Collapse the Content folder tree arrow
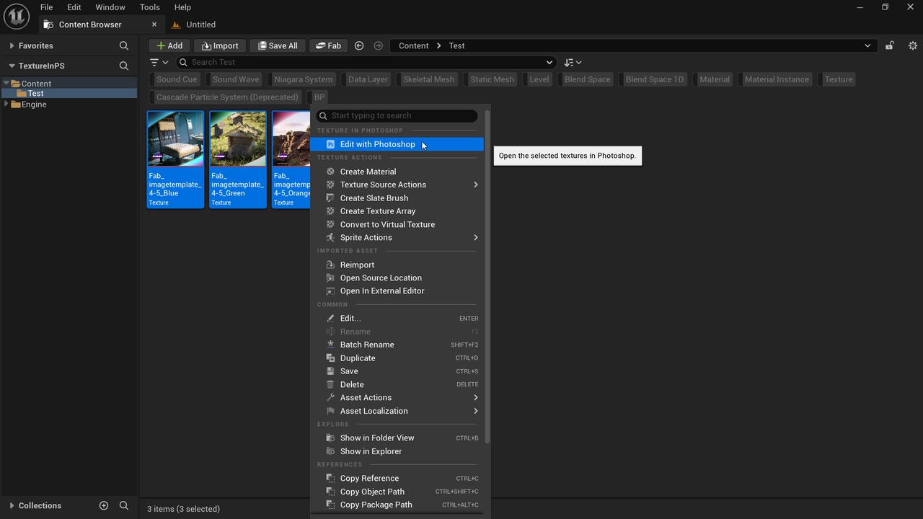 click(x=6, y=84)
